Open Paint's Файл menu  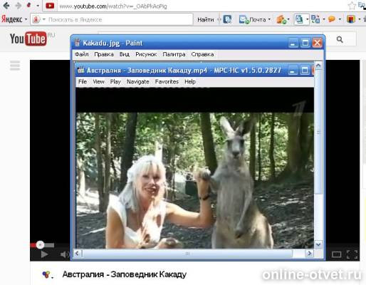[x=82, y=54]
